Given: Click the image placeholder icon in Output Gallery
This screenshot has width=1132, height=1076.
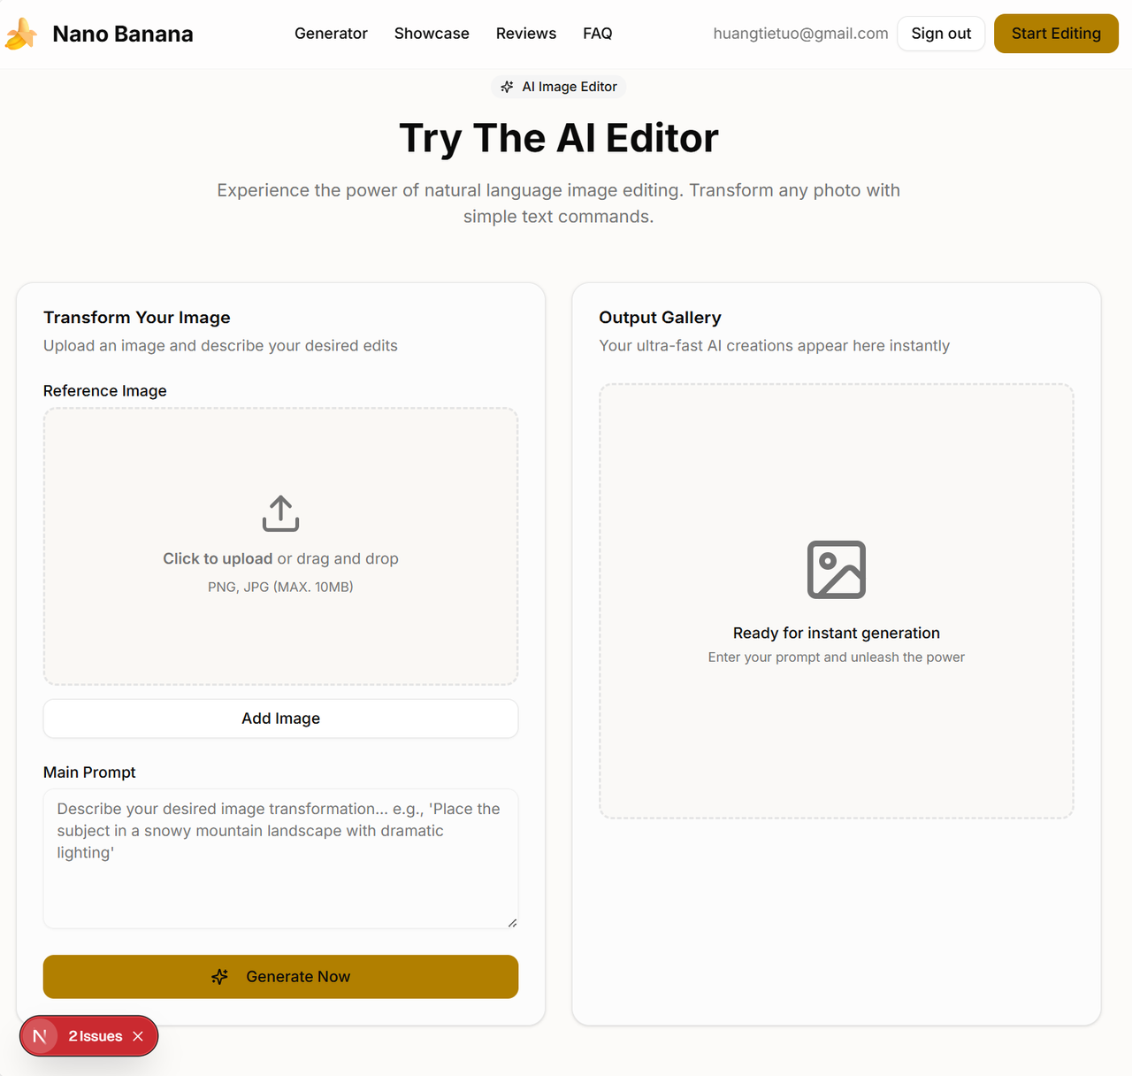Looking at the screenshot, I should 836,570.
